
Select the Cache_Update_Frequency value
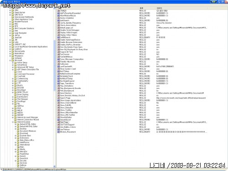coord(70,23)
